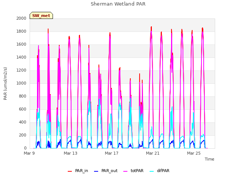Click the Sherman Wetland PAR chart title
The image size is (237, 178).
118,4
